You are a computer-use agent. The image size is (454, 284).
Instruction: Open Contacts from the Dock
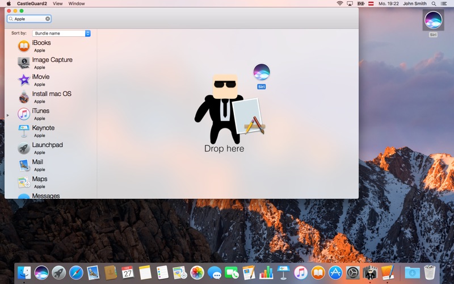pos(110,273)
